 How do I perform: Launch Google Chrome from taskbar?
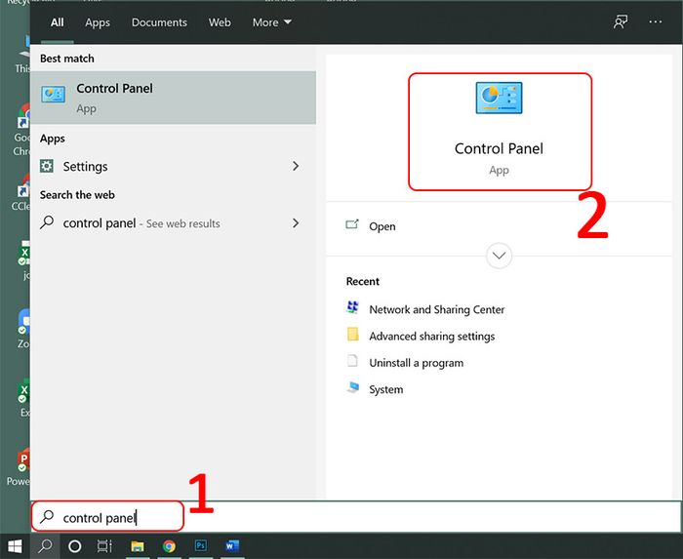coord(169,546)
